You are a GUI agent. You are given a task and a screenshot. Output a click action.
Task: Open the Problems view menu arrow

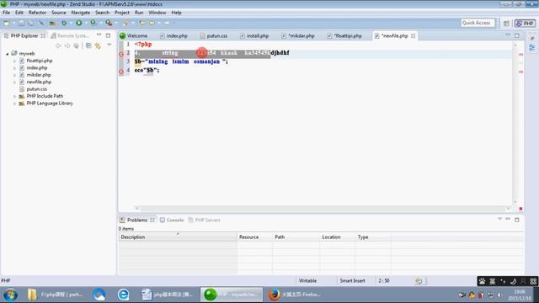pyautogui.click(x=499, y=219)
